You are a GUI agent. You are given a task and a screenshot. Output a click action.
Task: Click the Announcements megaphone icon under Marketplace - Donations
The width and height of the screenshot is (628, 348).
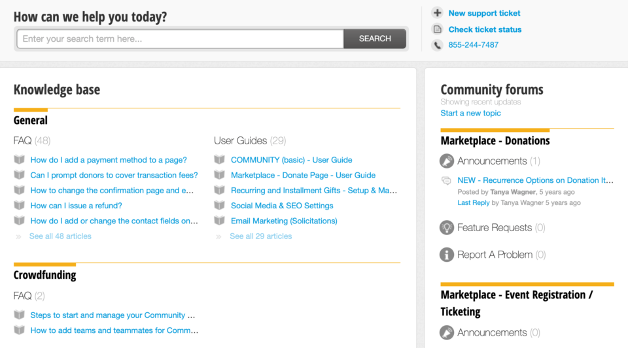(x=447, y=161)
